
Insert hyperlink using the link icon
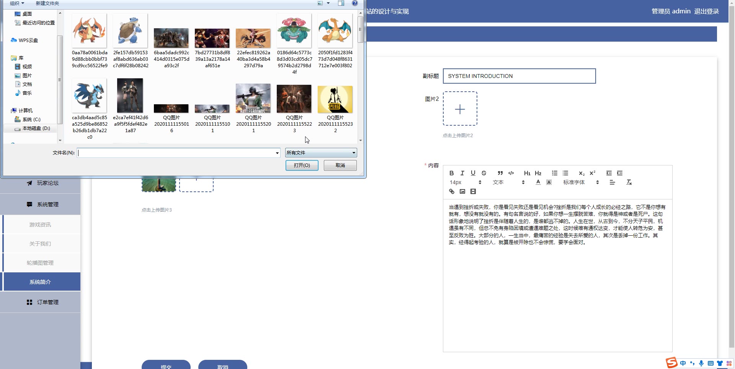coord(451,191)
